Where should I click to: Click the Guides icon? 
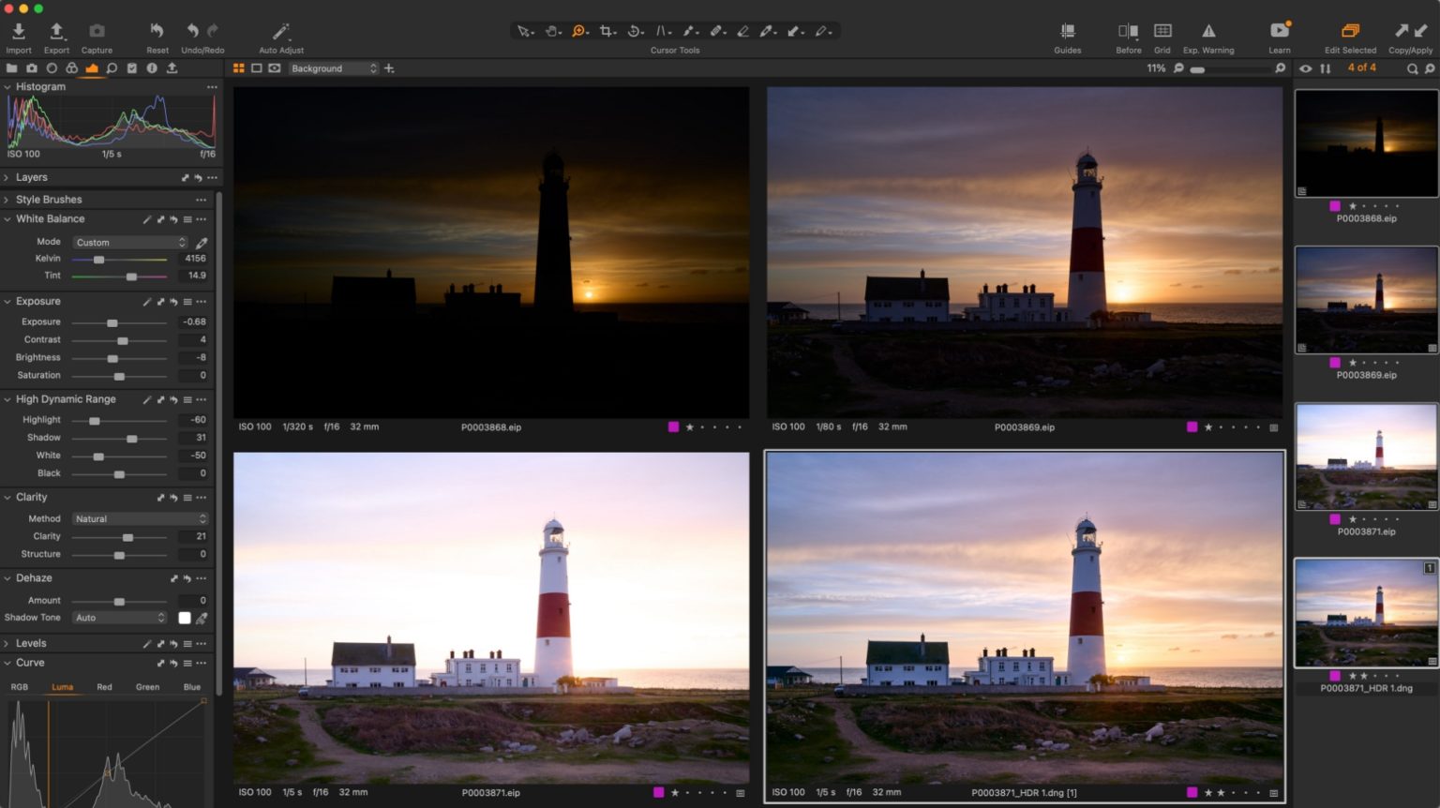tap(1067, 31)
